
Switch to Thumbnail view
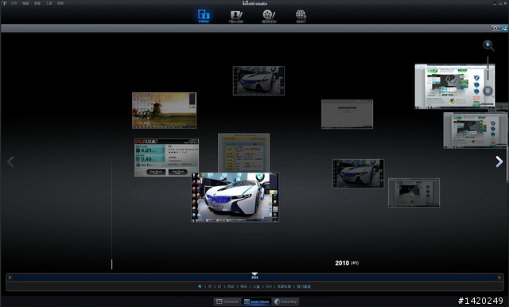(227, 301)
